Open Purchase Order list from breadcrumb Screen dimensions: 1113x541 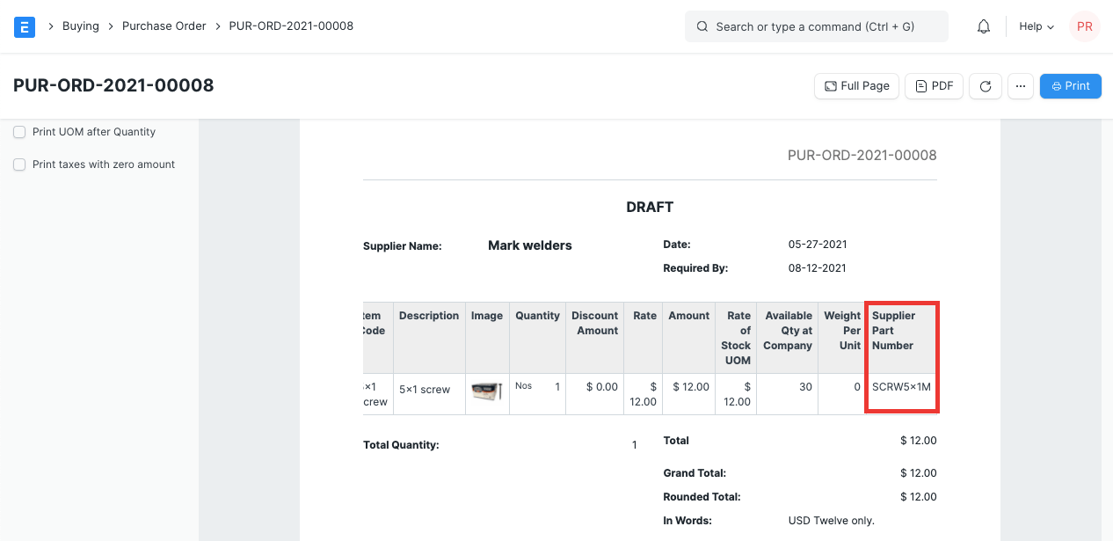click(164, 26)
